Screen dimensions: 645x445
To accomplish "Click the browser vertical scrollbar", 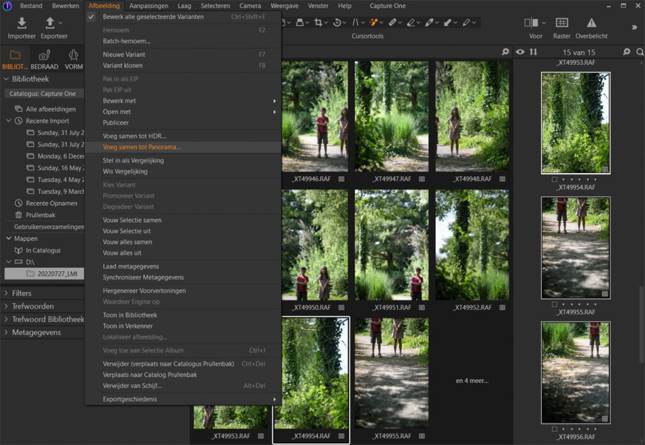I will click(641, 325).
